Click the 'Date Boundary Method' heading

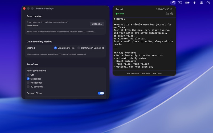coord(39,41)
